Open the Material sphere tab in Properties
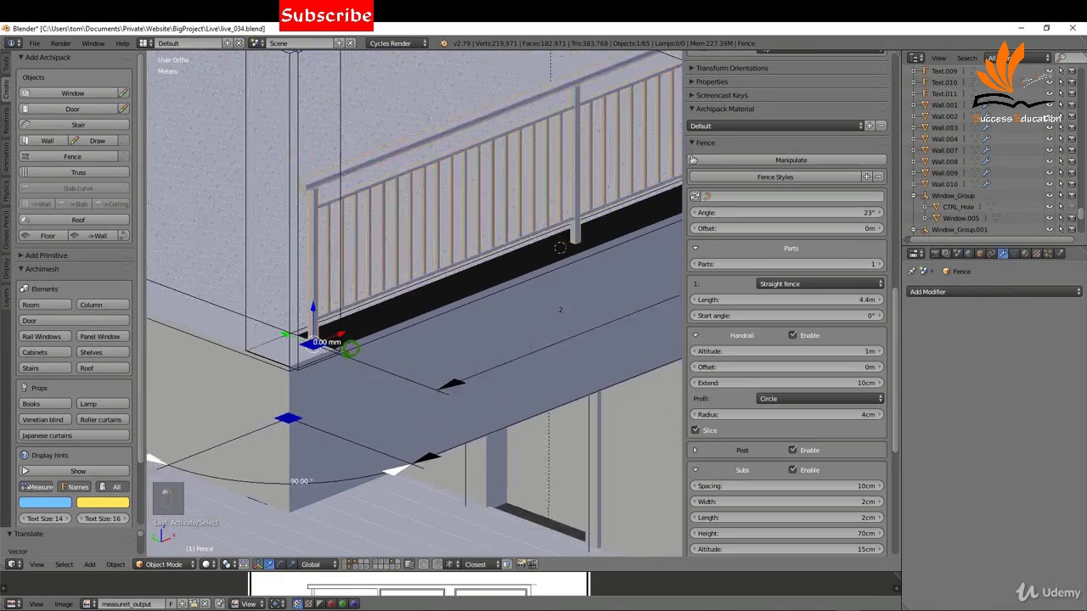The width and height of the screenshot is (1087, 611). point(1025,253)
